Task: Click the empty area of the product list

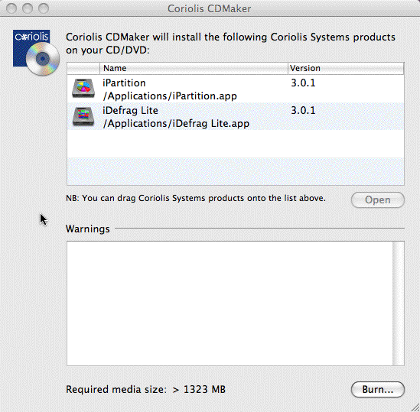Action: [x=235, y=157]
